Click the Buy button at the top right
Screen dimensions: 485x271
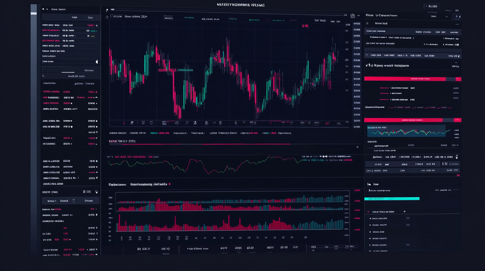point(433,6)
